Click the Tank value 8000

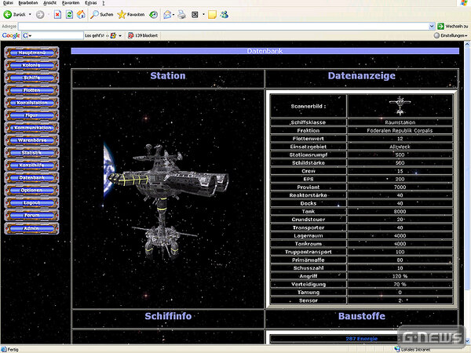click(x=400, y=211)
